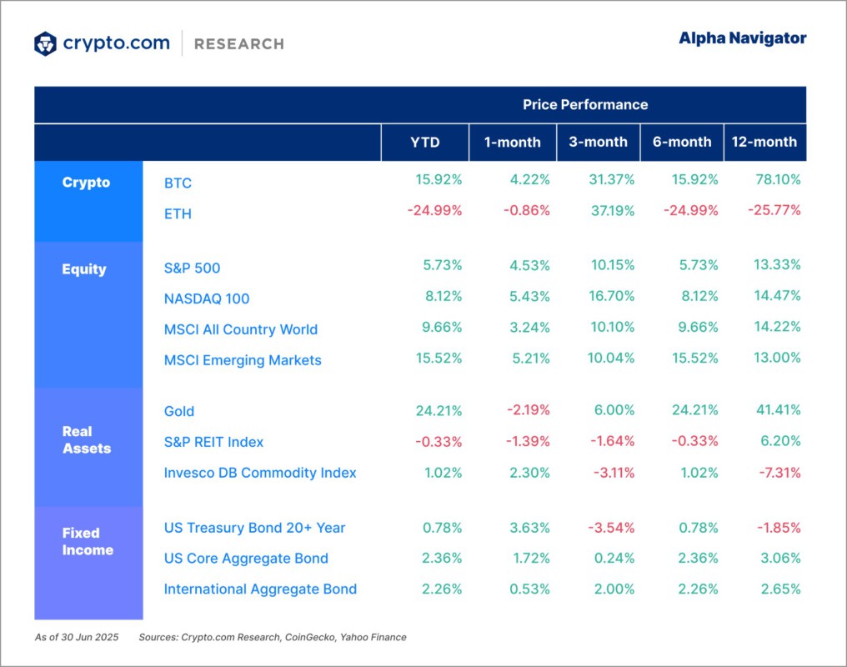Select MSCI Emerging Markets label
The height and width of the screenshot is (667, 847).
(x=243, y=360)
